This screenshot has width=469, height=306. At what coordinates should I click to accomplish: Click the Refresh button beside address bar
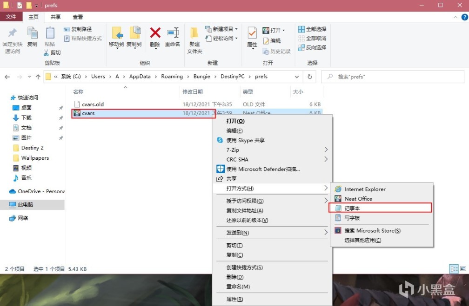[x=310, y=77]
